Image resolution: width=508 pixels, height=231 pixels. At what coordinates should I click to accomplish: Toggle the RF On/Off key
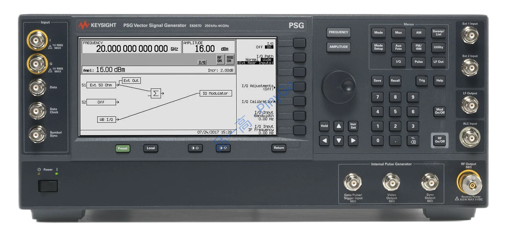pyautogui.click(x=439, y=140)
